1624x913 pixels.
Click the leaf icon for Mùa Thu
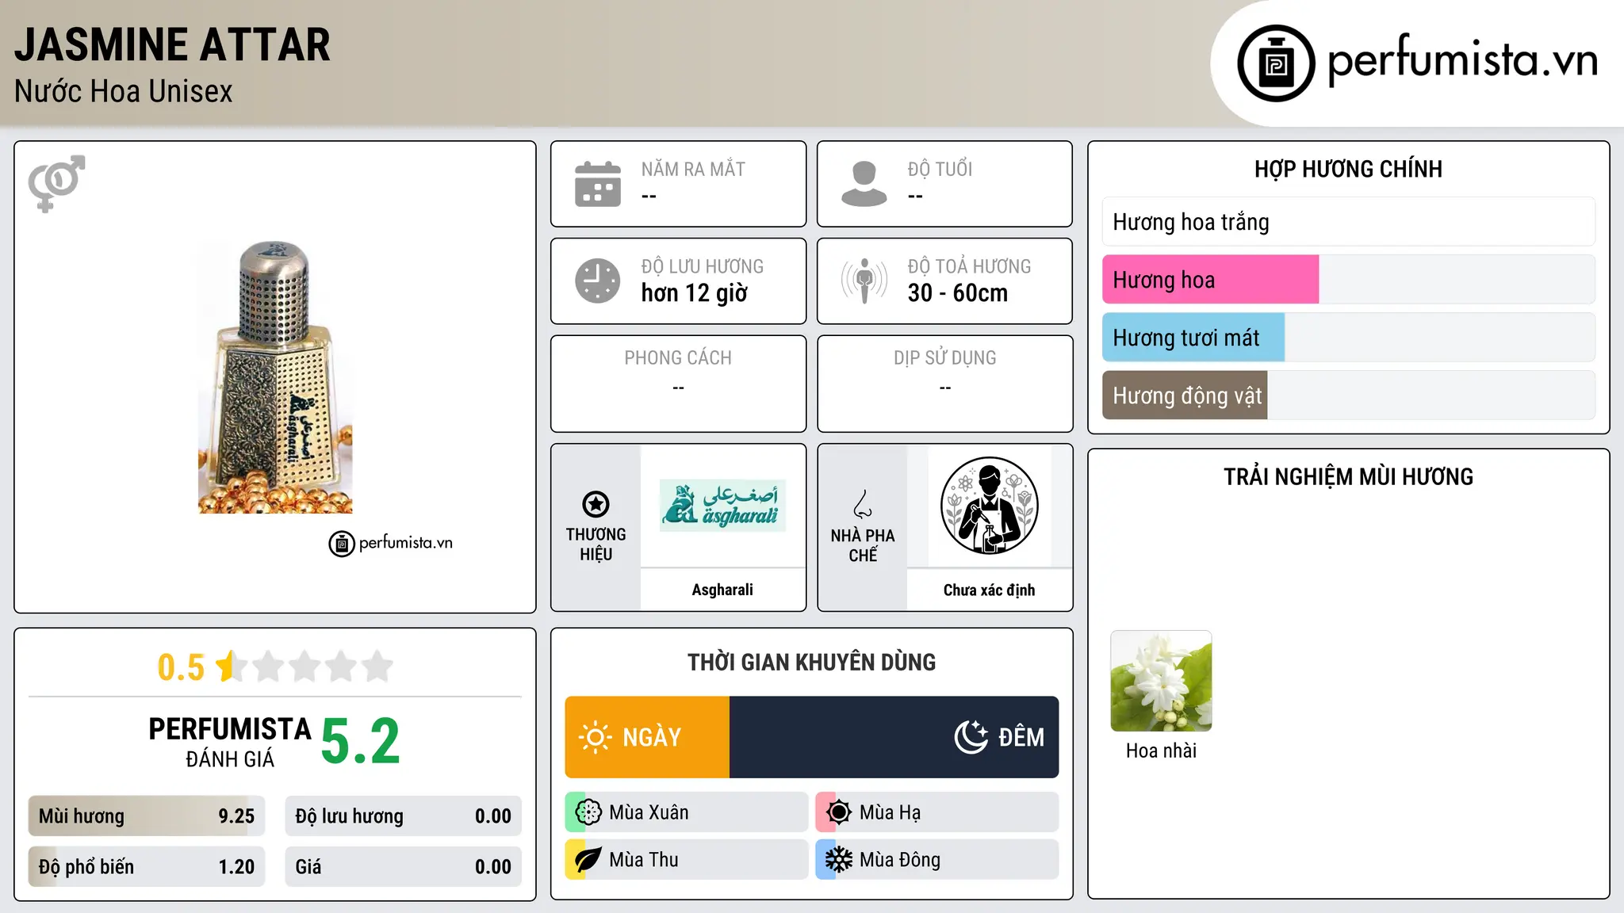(588, 860)
